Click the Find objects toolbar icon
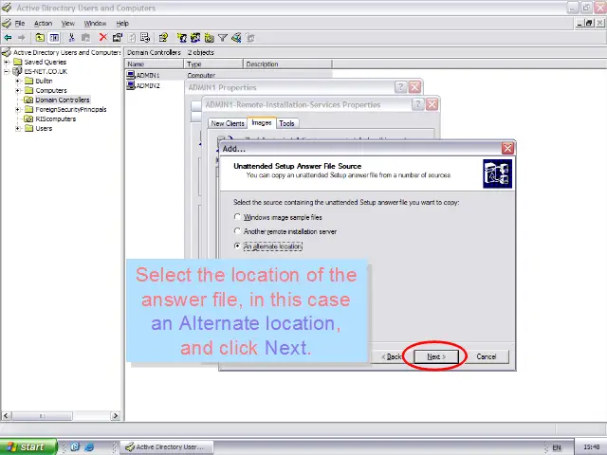The width and height of the screenshot is (607, 455). point(236,38)
